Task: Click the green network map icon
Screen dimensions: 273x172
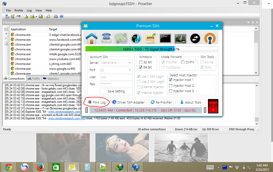Action: [x=121, y=38]
